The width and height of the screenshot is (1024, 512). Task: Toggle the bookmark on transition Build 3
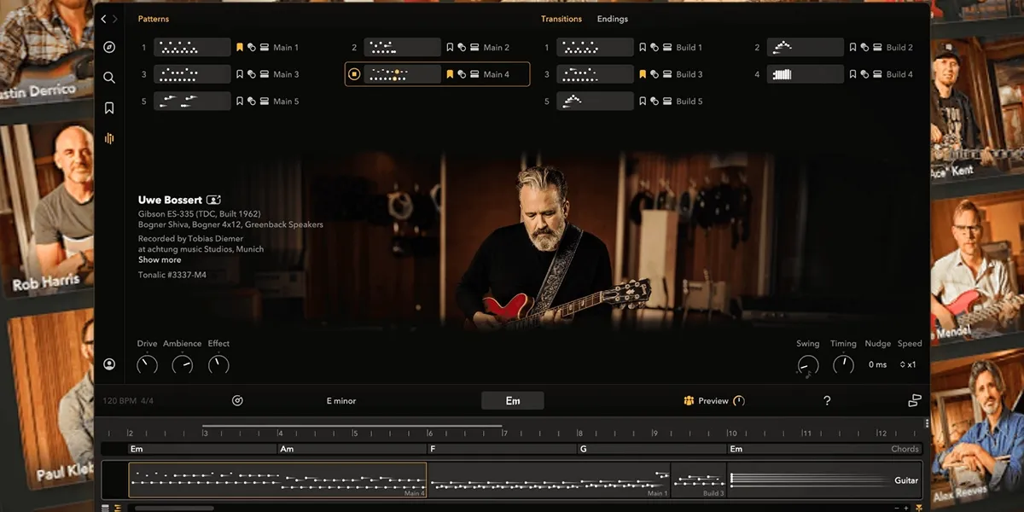click(x=643, y=74)
